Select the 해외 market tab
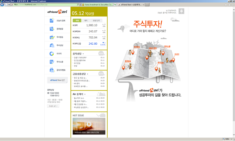Image resolution: width=235 pixels, height=141 pixels. pyautogui.click(x=86, y=20)
